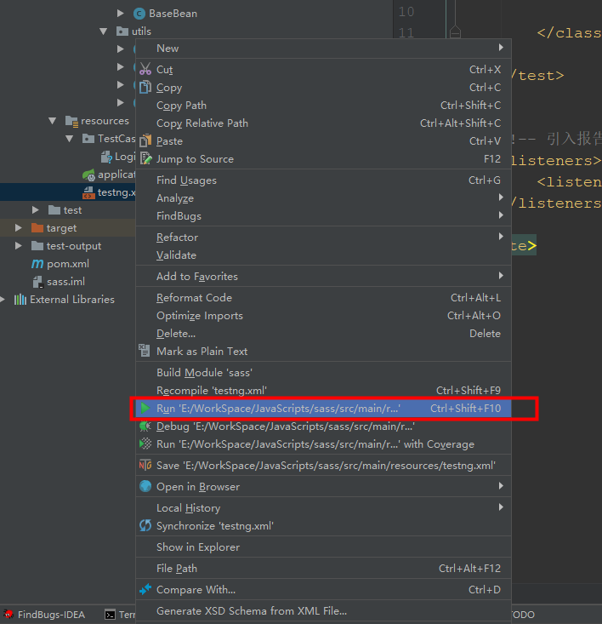Viewport: 602px width, 624px height.
Task: Click the Debug bug icon
Action: coord(145,426)
